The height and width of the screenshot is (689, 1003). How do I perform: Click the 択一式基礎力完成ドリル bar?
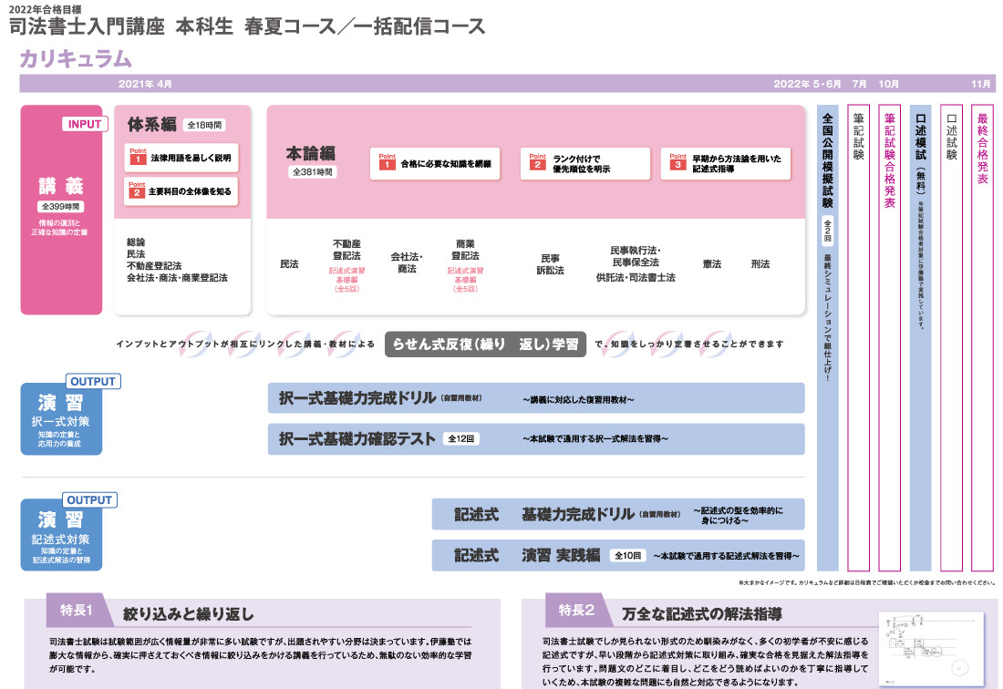(x=536, y=398)
